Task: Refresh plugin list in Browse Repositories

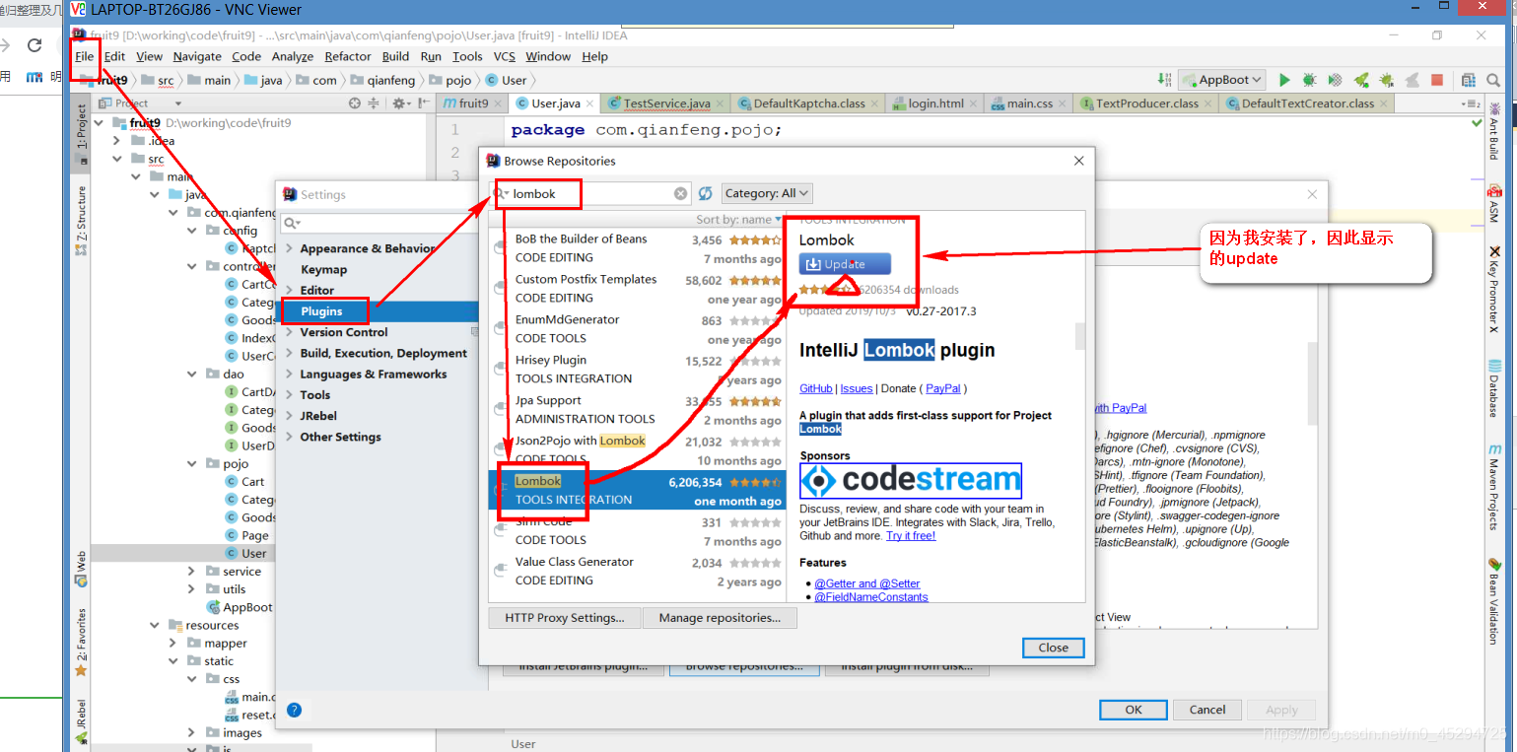Action: tap(706, 193)
